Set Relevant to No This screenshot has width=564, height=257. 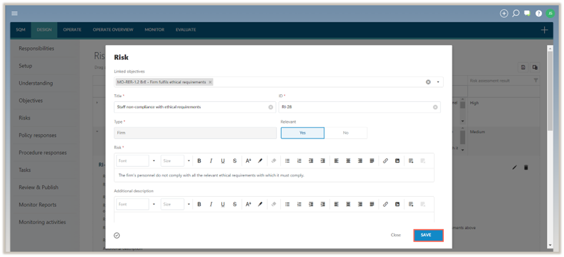pos(346,133)
